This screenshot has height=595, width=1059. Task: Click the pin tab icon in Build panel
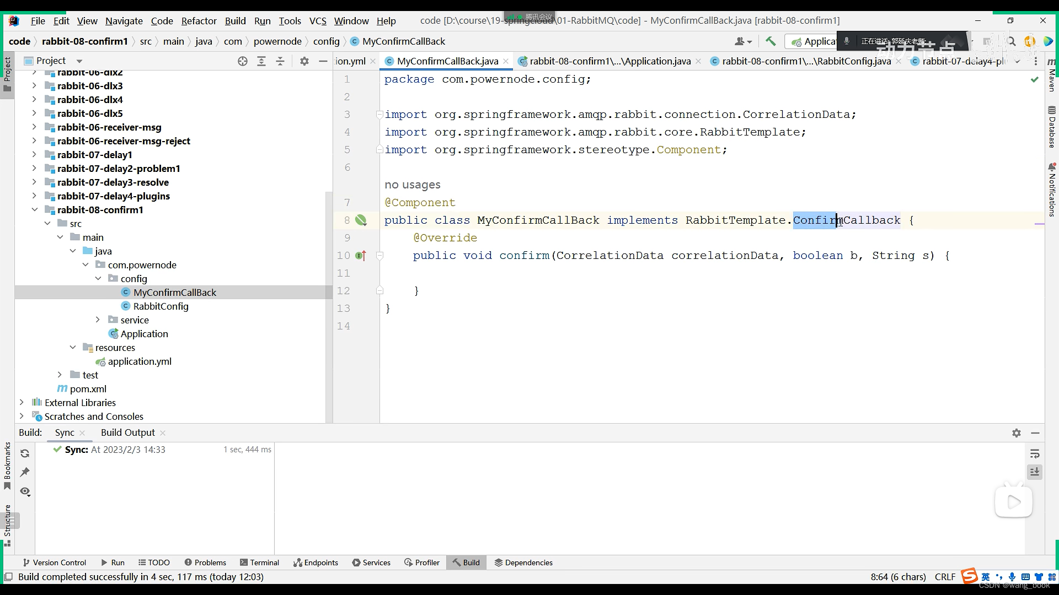pyautogui.click(x=25, y=472)
